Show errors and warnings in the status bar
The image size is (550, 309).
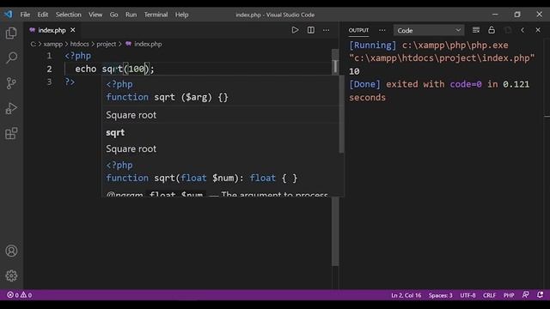pyautogui.click(x=20, y=295)
